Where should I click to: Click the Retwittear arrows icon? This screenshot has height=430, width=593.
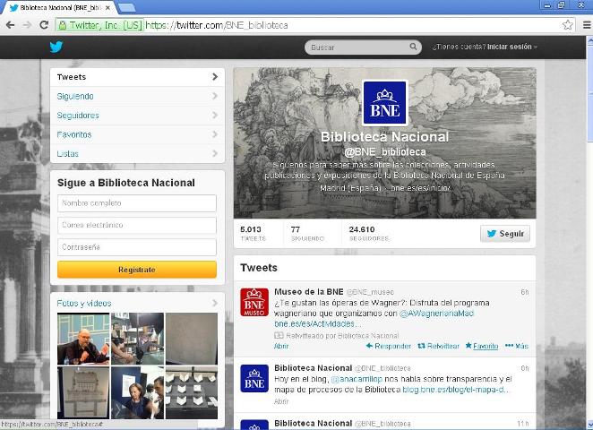coord(421,346)
